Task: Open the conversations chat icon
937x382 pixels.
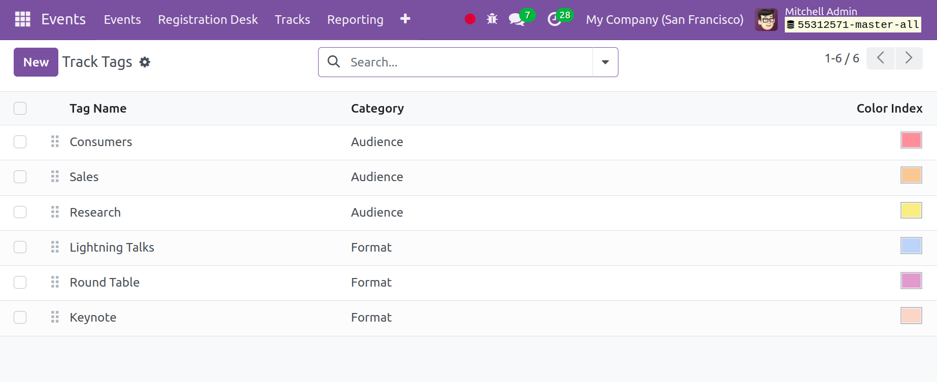Action: coord(516,19)
